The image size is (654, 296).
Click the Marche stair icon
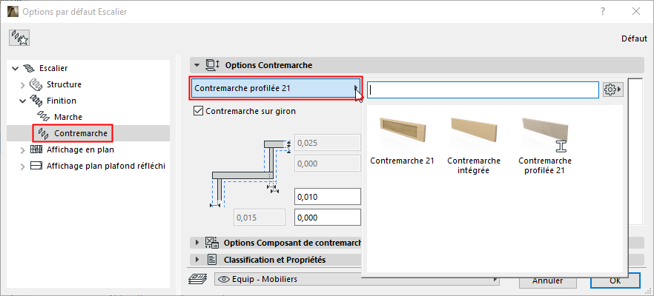click(x=43, y=117)
